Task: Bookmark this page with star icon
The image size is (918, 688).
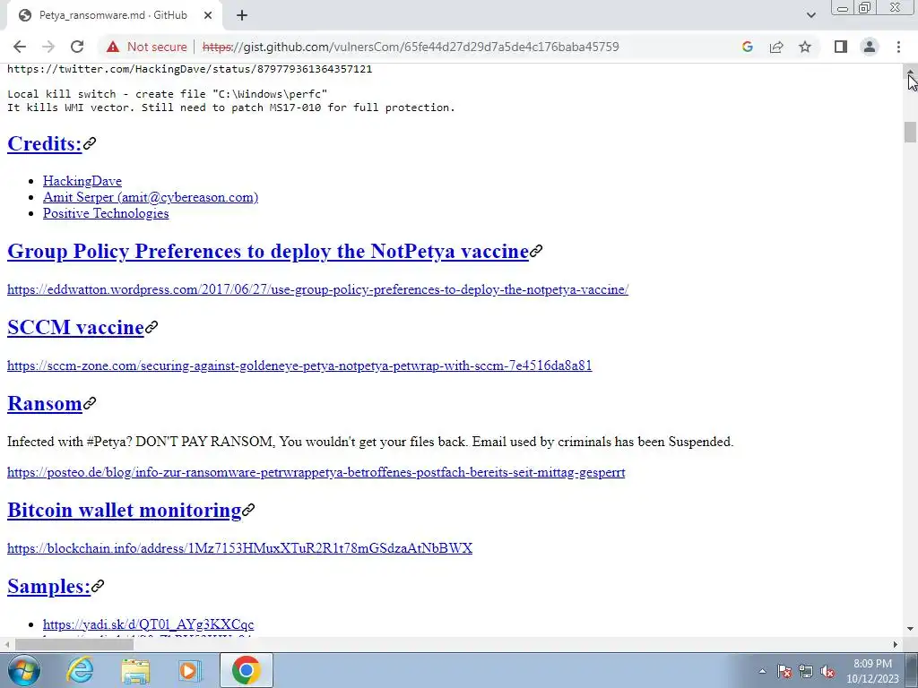Action: click(x=805, y=47)
